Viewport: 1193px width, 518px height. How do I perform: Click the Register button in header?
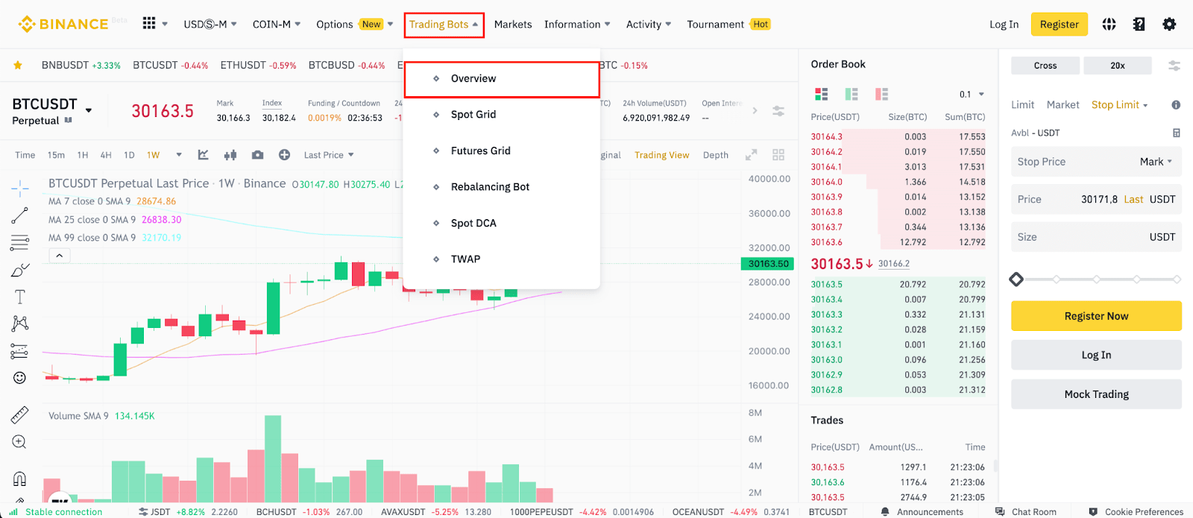pos(1060,25)
